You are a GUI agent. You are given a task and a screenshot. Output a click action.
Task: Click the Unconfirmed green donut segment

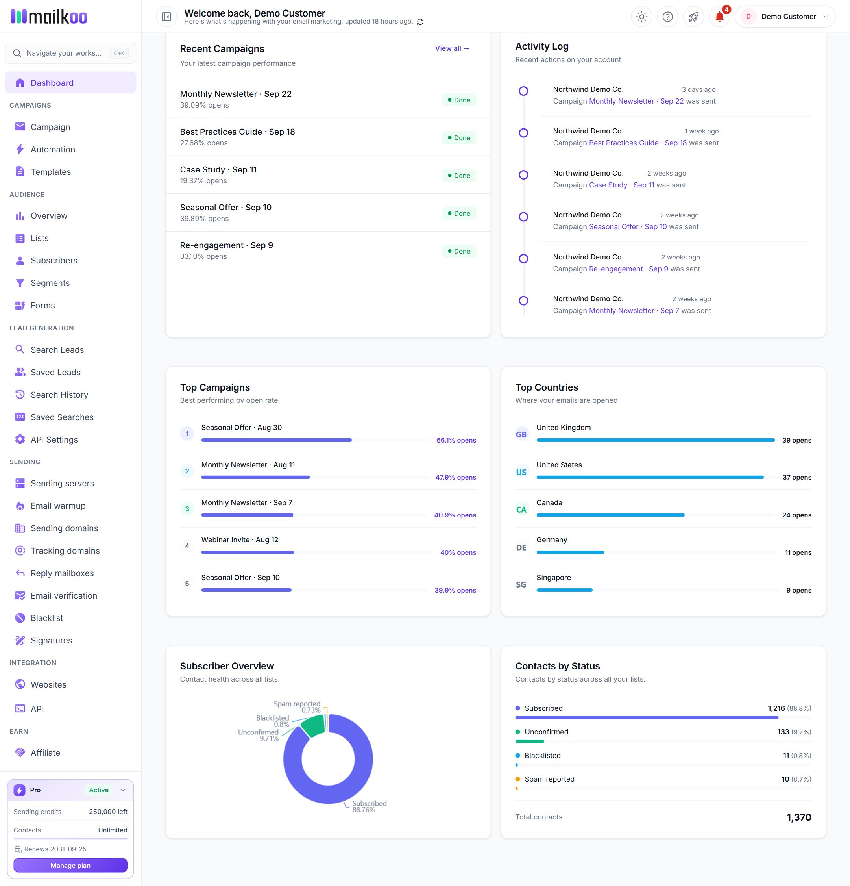click(314, 726)
